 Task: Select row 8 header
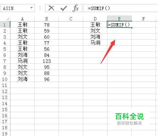tap(5, 67)
